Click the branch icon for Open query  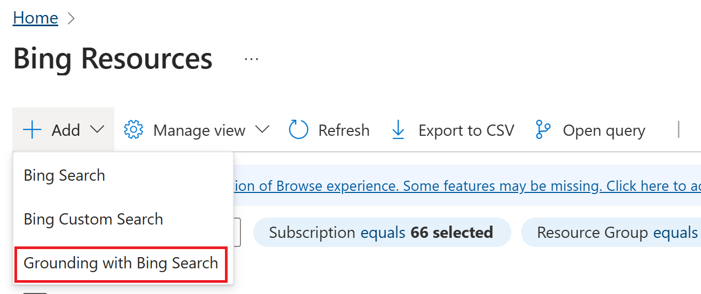tap(543, 130)
